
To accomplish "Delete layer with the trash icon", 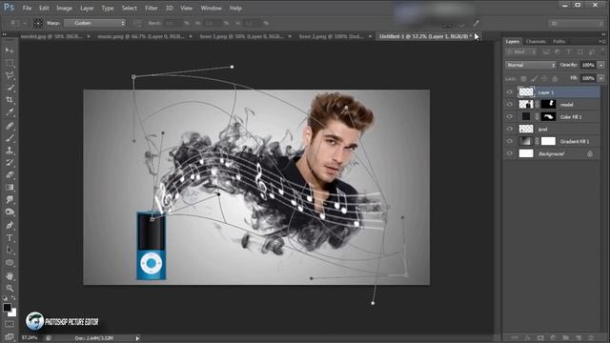I will point(591,337).
